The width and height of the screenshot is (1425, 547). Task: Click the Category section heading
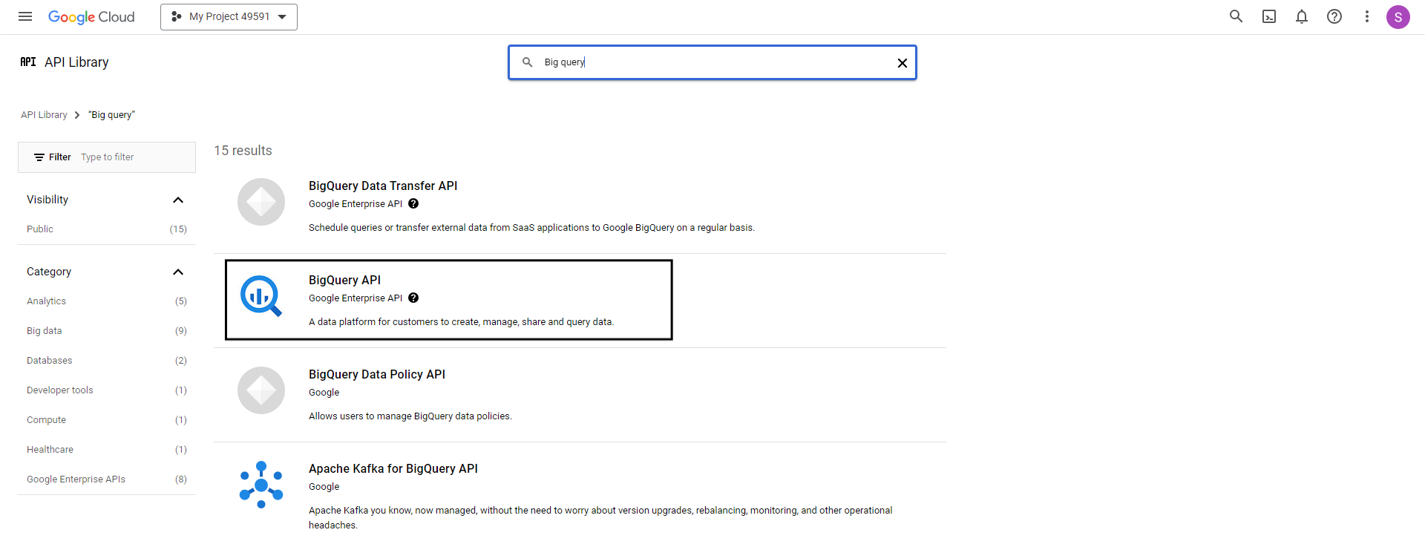click(49, 272)
